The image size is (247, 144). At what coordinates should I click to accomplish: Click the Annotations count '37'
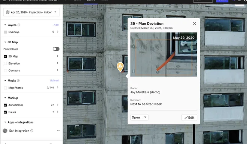tap(52, 105)
